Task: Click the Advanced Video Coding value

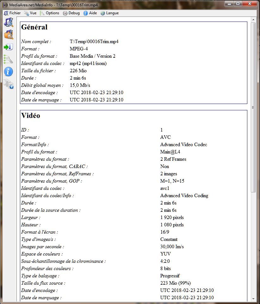Action: click(x=184, y=196)
